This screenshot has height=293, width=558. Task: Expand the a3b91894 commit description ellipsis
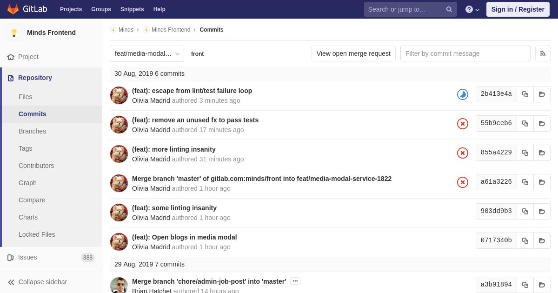point(295,281)
